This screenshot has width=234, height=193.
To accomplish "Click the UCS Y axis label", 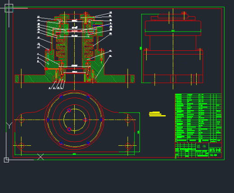I will click(x=9, y=126).
